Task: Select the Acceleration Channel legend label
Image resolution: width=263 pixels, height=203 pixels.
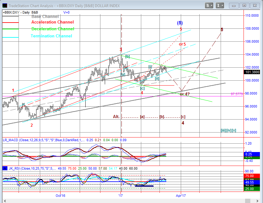Action: coord(53,22)
